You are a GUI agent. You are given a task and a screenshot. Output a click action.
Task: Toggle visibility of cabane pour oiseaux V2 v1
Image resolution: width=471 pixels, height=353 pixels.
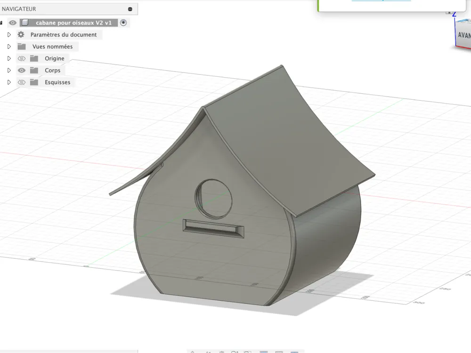(13, 23)
